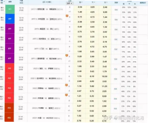This screenshot has width=148, height=123.
Task: Click the dark red league tag of match 022
Action: pyautogui.click(x=9, y=108)
